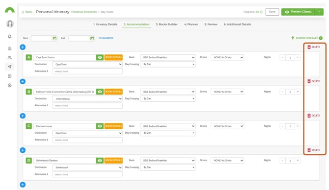Toggle the eye button for Cape Town Station

100,57
